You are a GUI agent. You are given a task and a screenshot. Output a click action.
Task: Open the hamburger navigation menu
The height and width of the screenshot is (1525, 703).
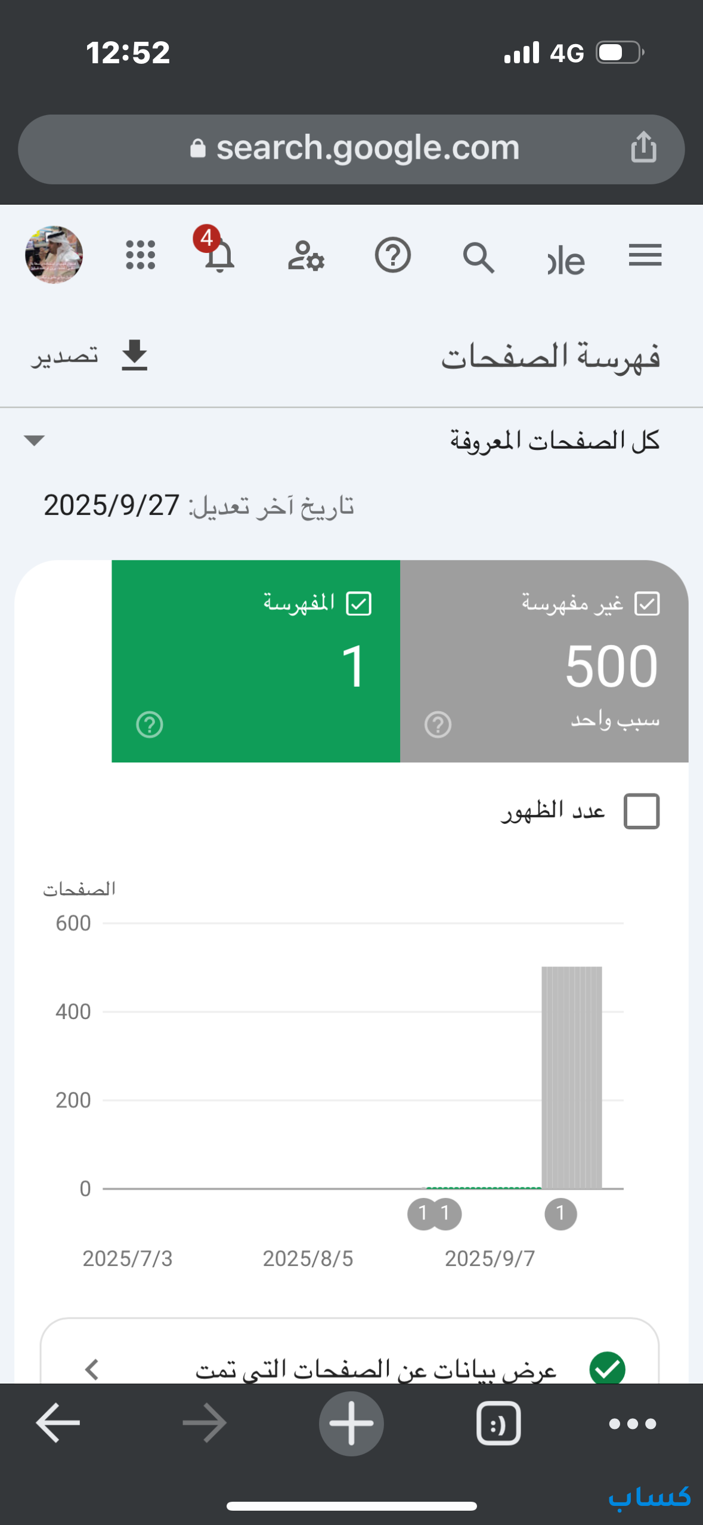(645, 256)
